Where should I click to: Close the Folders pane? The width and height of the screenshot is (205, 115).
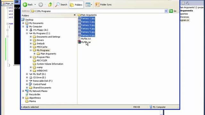[x=75, y=15]
